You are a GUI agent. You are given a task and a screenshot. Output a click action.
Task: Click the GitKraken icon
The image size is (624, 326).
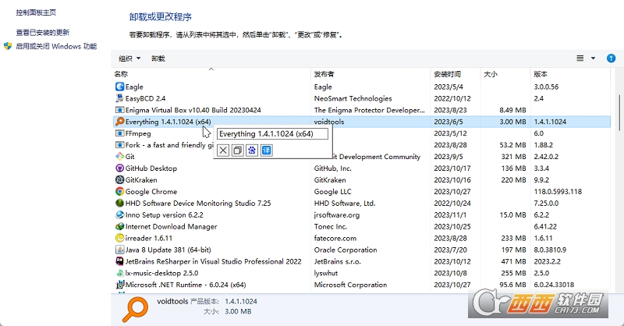coord(119,180)
